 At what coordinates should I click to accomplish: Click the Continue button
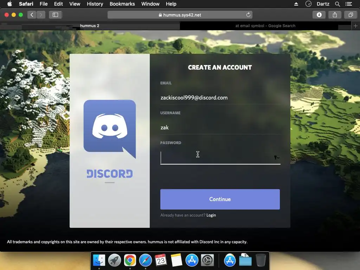click(220, 199)
